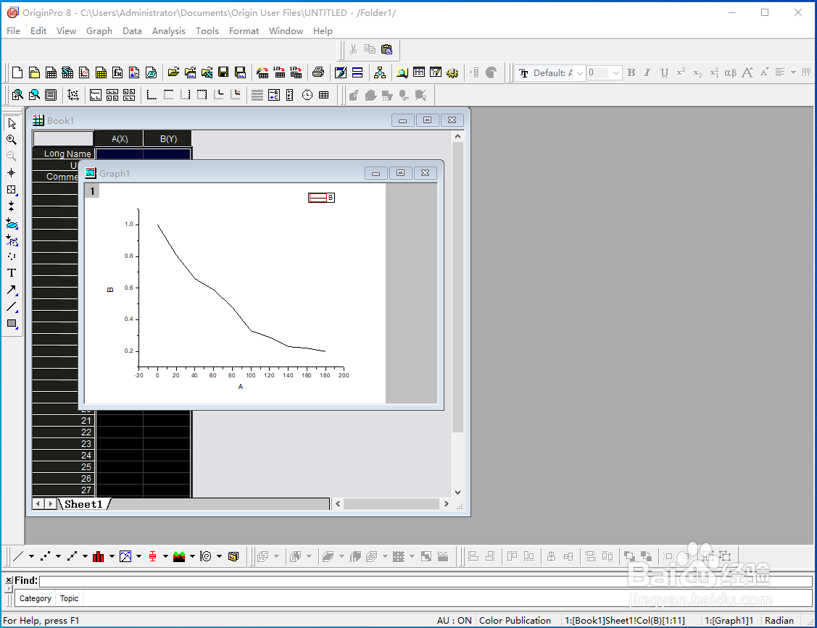This screenshot has height=628, width=817.
Task: Click the scatter plot icon in the bottom toolbar
Action: [46, 557]
